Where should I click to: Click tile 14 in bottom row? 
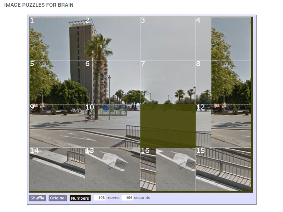click(57, 169)
